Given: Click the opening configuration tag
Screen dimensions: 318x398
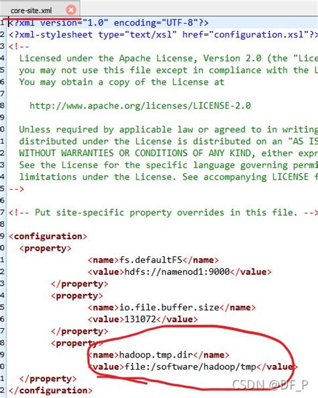Looking at the screenshot, I should [x=48, y=237].
